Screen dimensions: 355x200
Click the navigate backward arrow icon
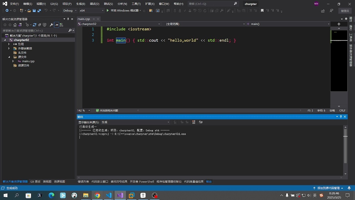click(x=7, y=11)
